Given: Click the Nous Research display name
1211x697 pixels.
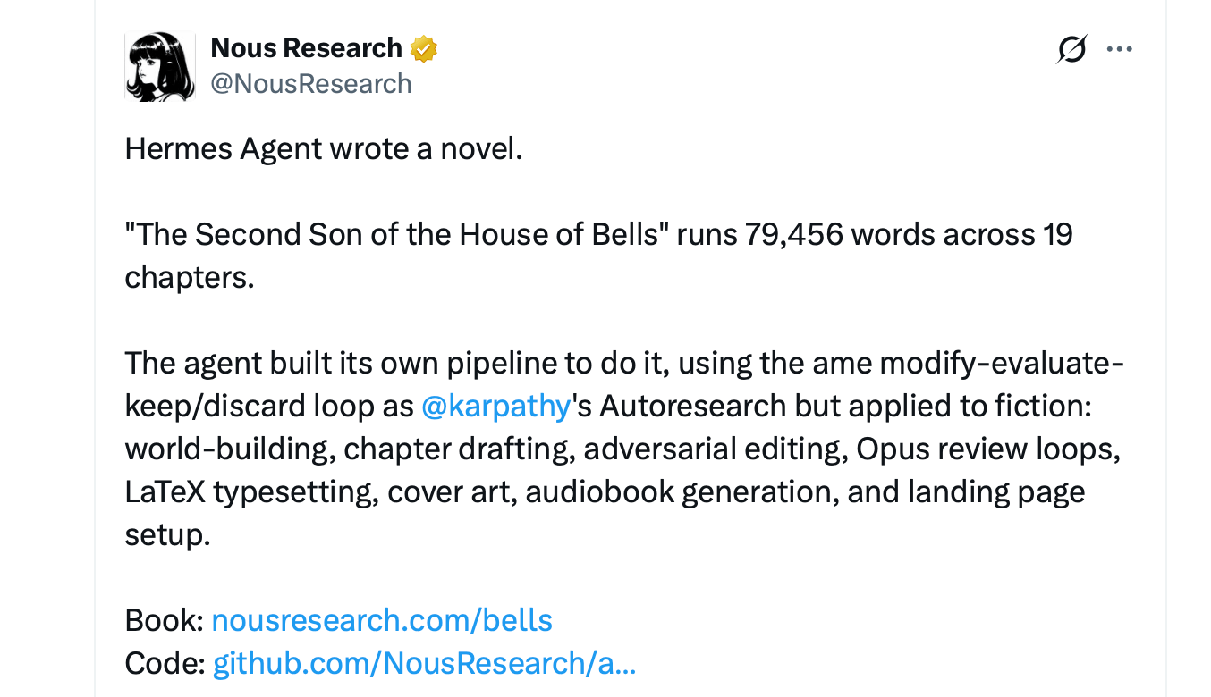Looking at the screenshot, I should pos(306,48).
